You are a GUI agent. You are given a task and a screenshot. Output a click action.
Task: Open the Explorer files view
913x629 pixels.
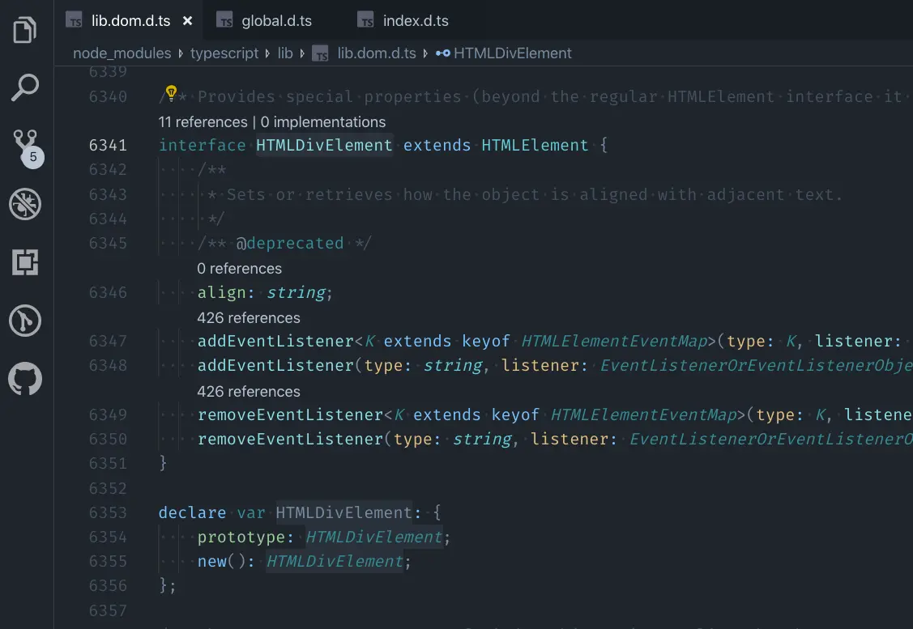coord(25,30)
